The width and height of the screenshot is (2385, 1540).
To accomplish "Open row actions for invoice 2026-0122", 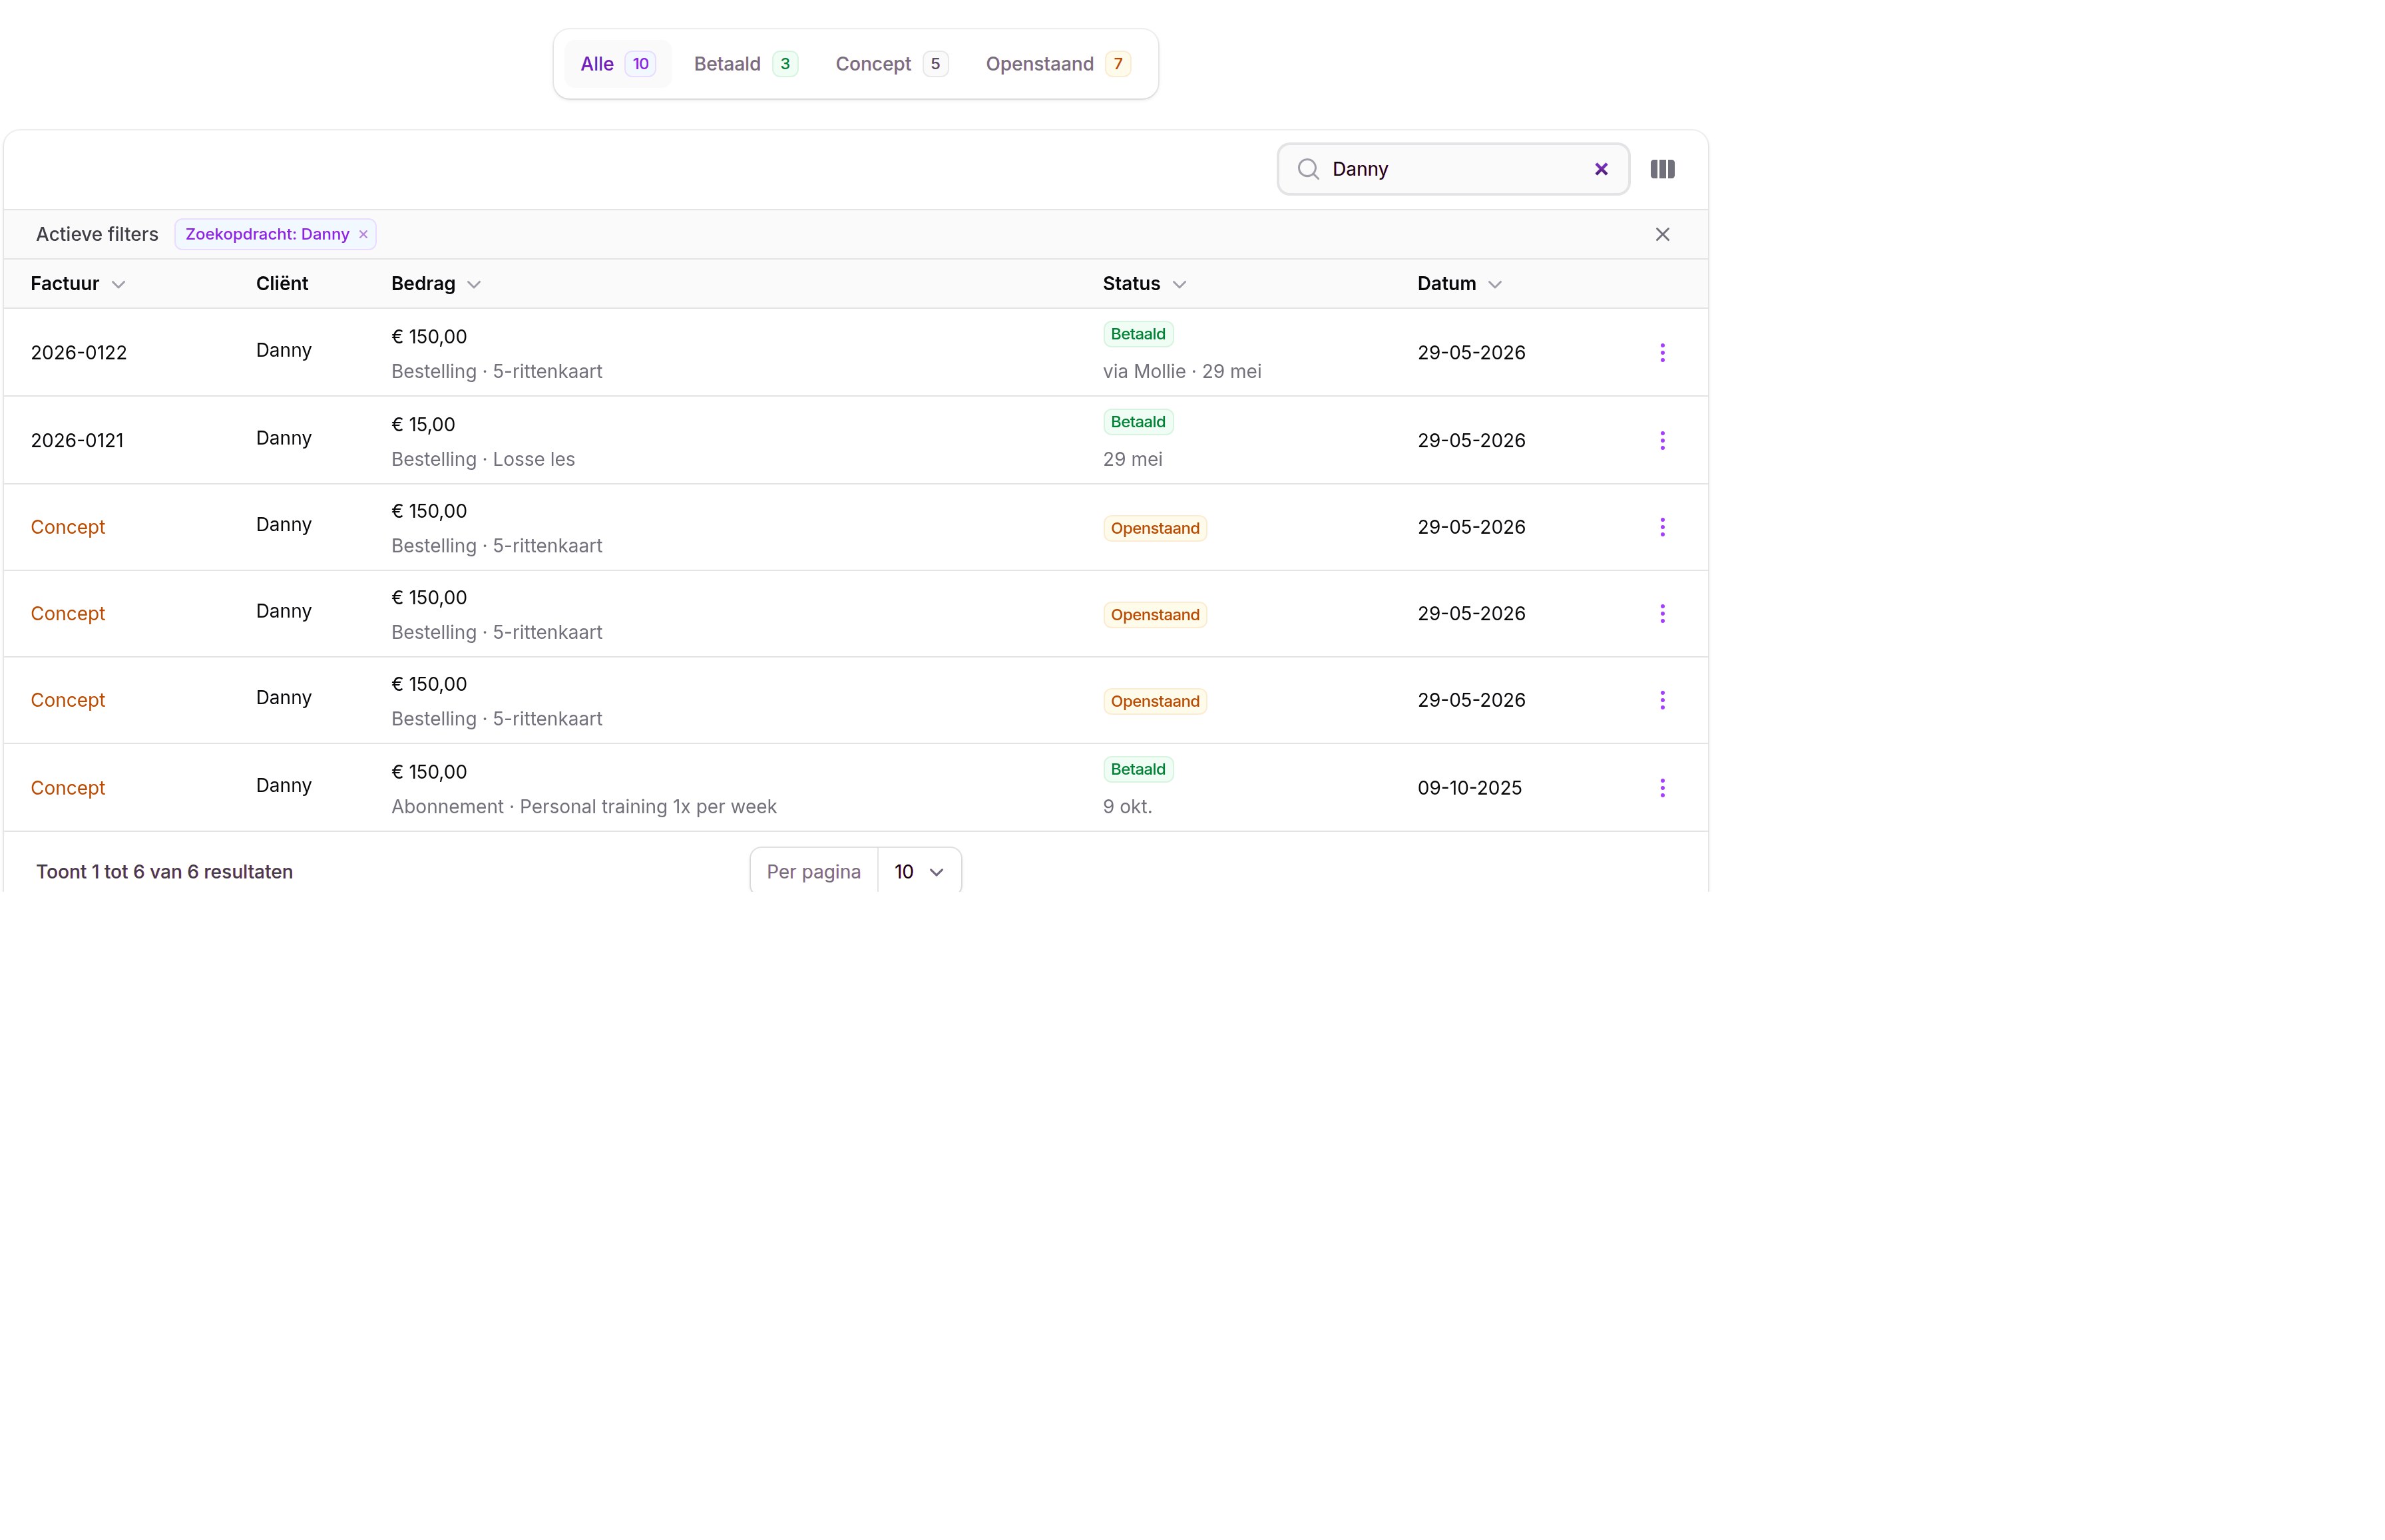I will coord(1661,352).
